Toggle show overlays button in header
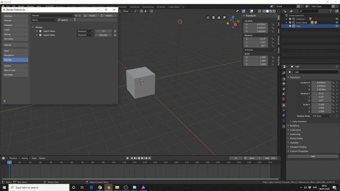The width and height of the screenshot is (340, 191). pos(251,11)
